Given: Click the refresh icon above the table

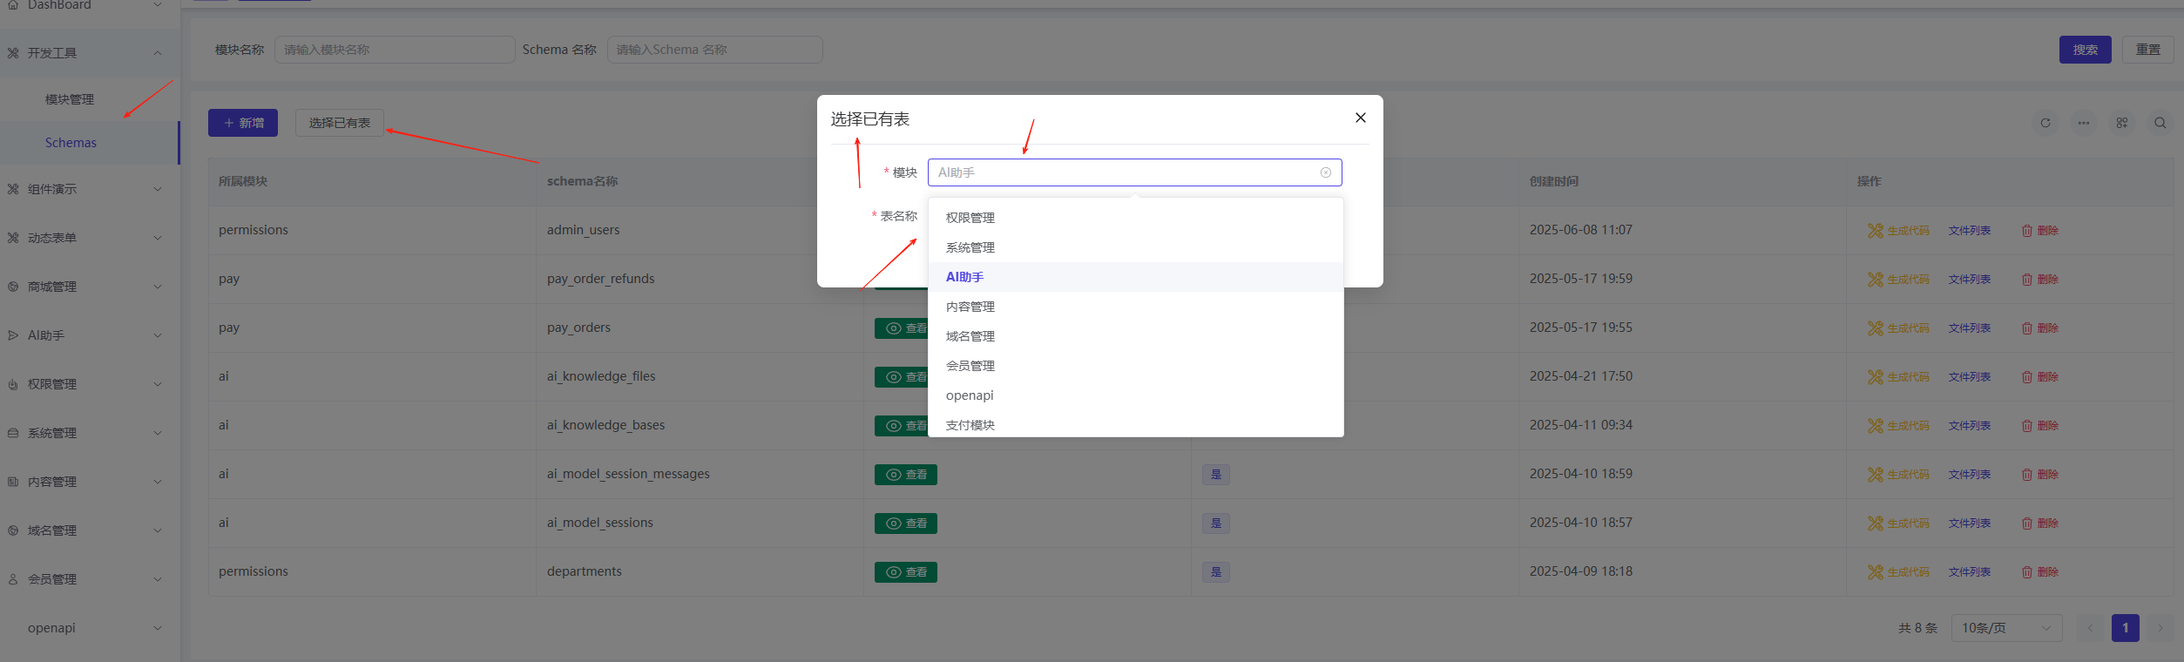Looking at the screenshot, I should coord(2045,123).
